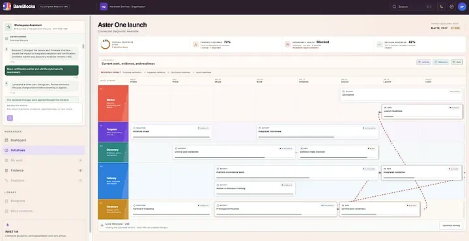Click the Evidence document icon
This screenshot has width=469, height=241.
coord(7,170)
